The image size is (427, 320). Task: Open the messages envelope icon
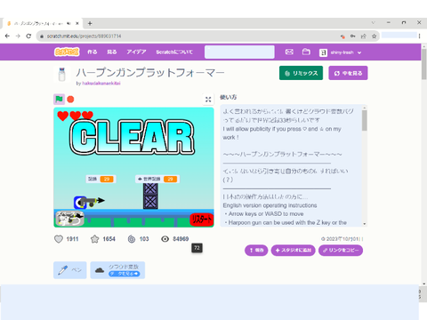289,52
